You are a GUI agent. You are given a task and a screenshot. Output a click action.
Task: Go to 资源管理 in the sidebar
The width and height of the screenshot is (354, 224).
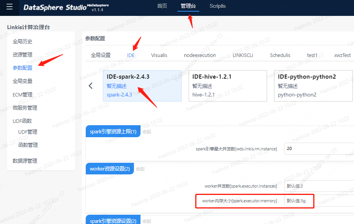point(23,55)
